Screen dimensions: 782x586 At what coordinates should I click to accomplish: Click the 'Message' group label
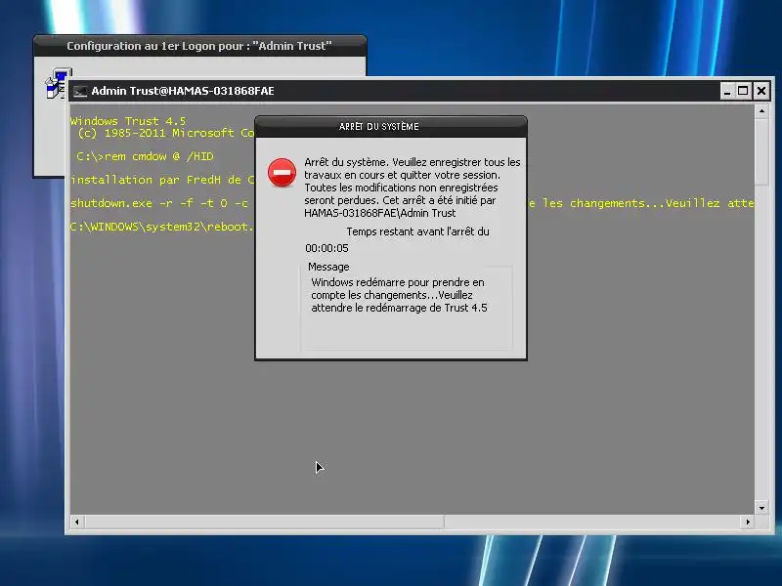pos(328,267)
